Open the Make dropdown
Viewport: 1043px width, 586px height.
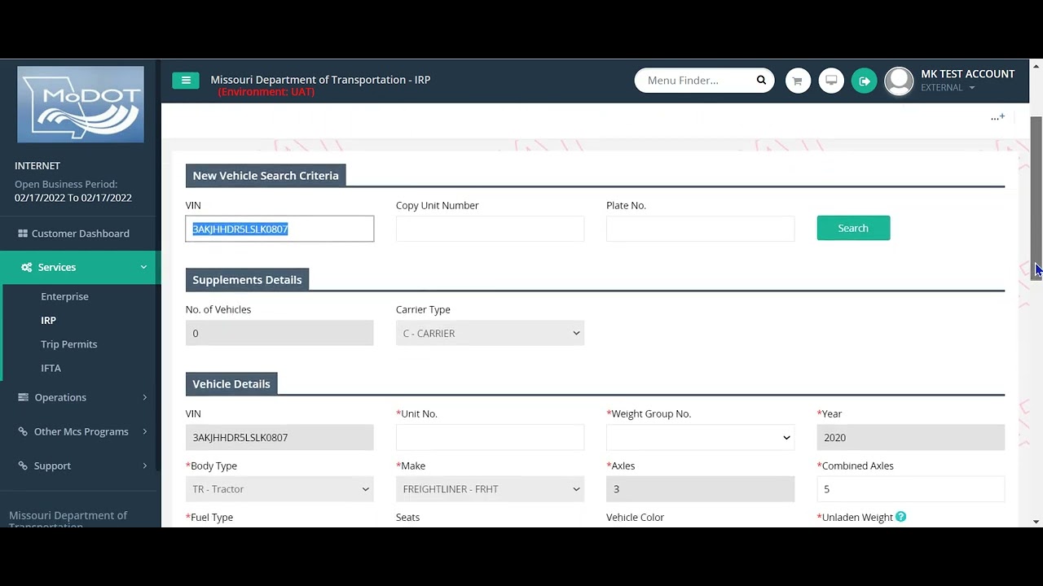click(x=490, y=489)
